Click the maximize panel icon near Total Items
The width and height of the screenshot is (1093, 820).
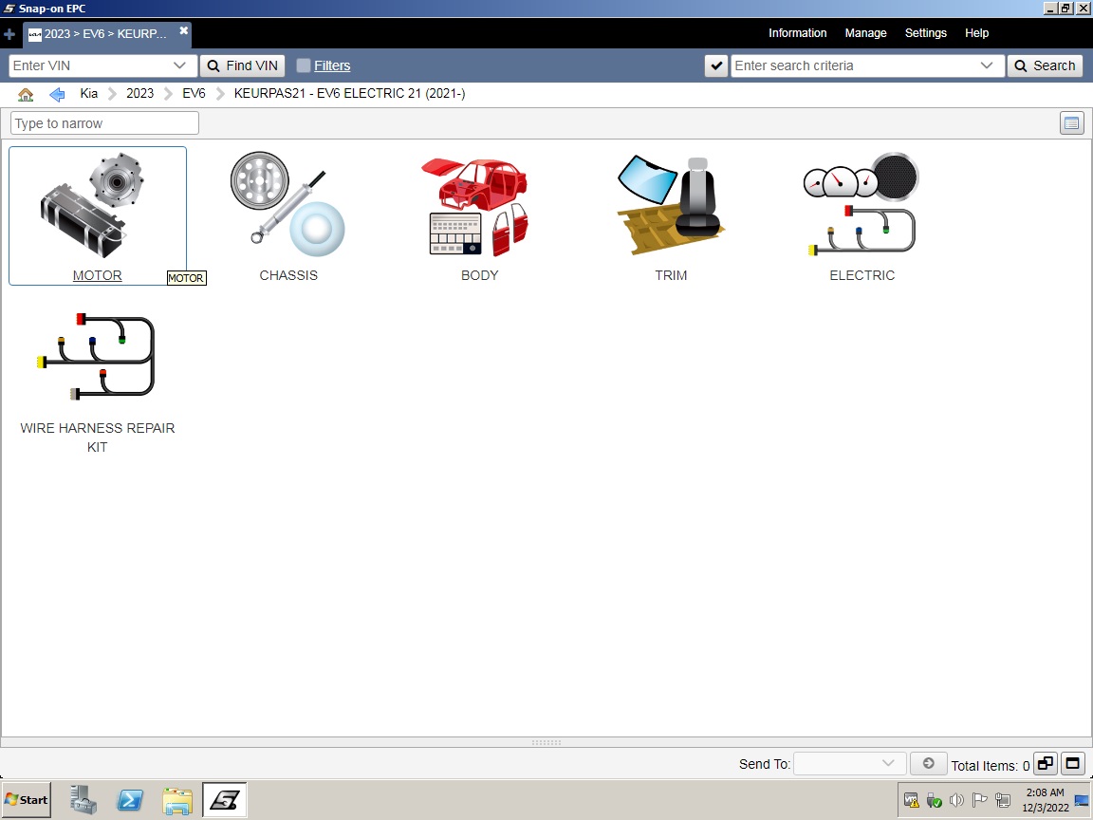pos(1072,763)
